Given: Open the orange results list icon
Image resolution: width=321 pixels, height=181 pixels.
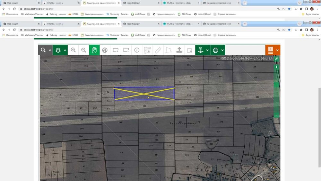Looking at the screenshot, I should click(270, 50).
